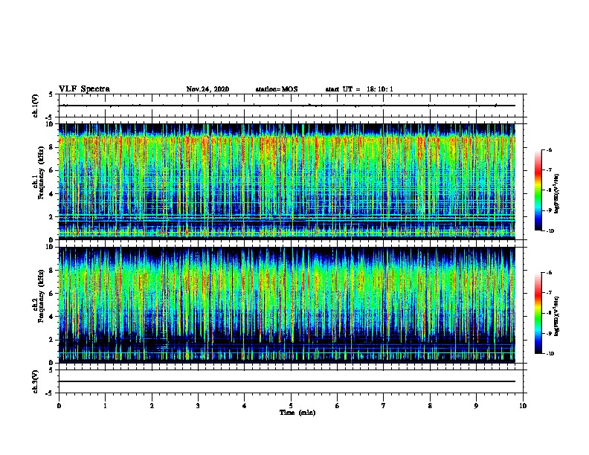589x455 pixels.
Task: Click the "-10" label on ch.2 color bar
Action: coord(550,354)
